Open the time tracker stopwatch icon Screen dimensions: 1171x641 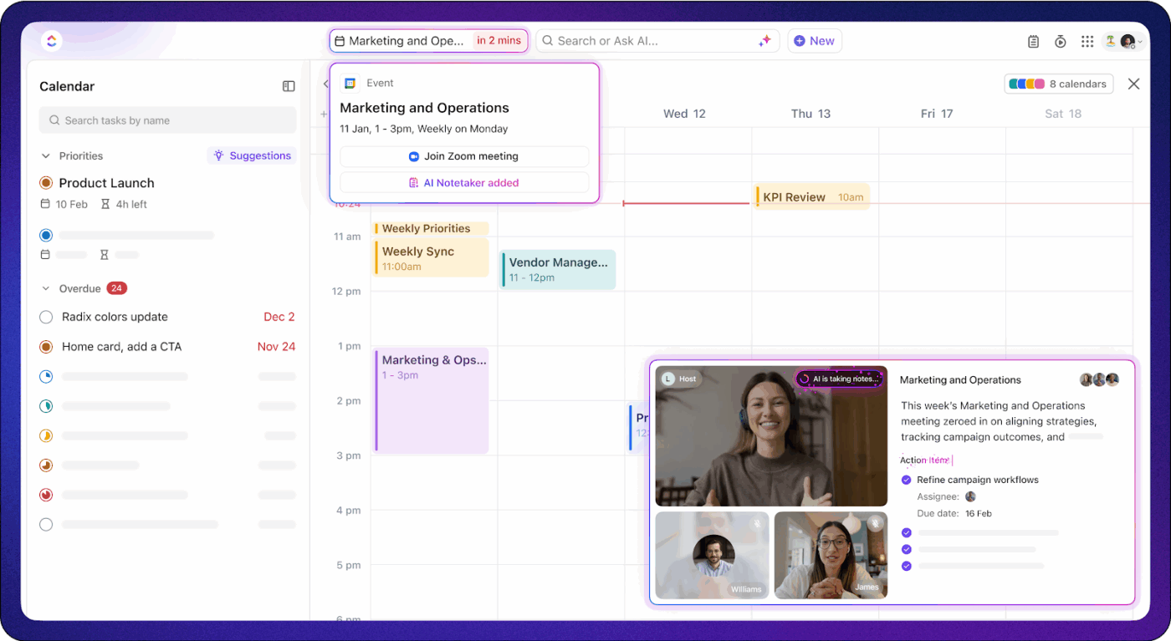click(1060, 40)
